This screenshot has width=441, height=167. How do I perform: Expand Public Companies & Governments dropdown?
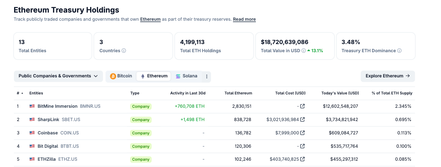click(58, 76)
